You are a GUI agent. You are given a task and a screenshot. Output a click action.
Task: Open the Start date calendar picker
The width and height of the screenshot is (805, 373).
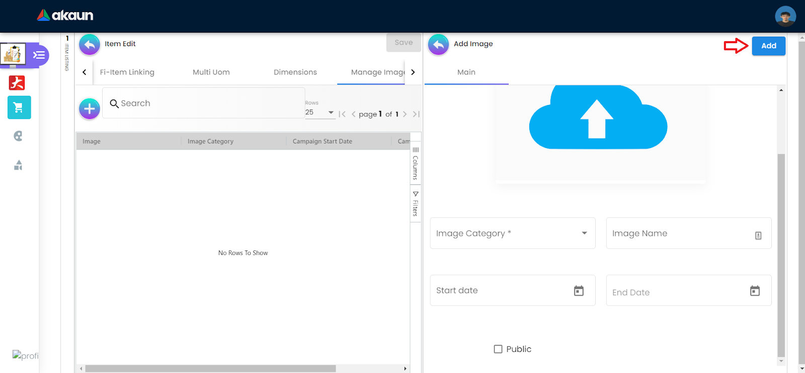point(579,291)
